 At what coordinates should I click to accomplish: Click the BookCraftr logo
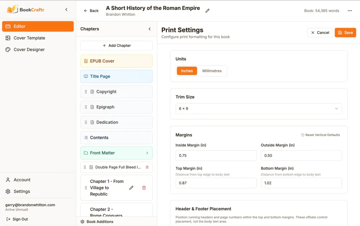(26, 10)
